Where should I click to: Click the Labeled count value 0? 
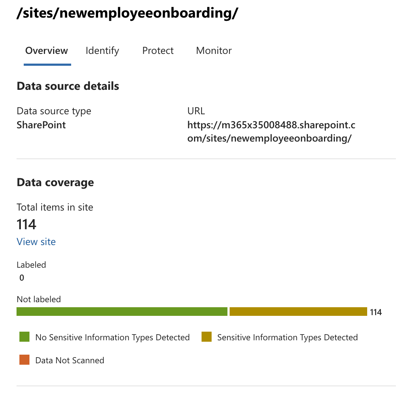pyautogui.click(x=22, y=278)
